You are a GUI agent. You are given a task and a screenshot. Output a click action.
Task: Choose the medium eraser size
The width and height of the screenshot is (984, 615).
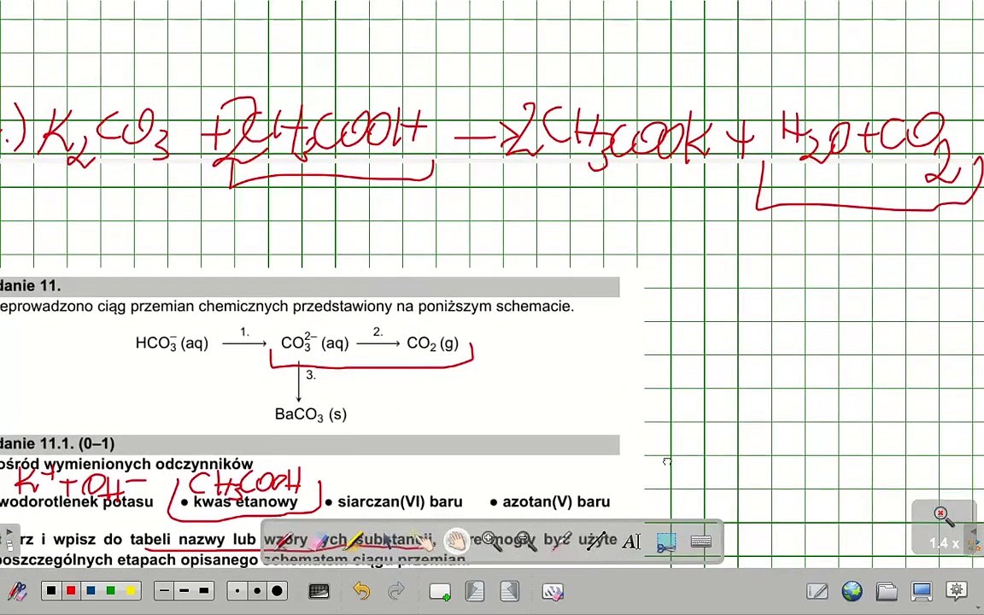coord(257,590)
